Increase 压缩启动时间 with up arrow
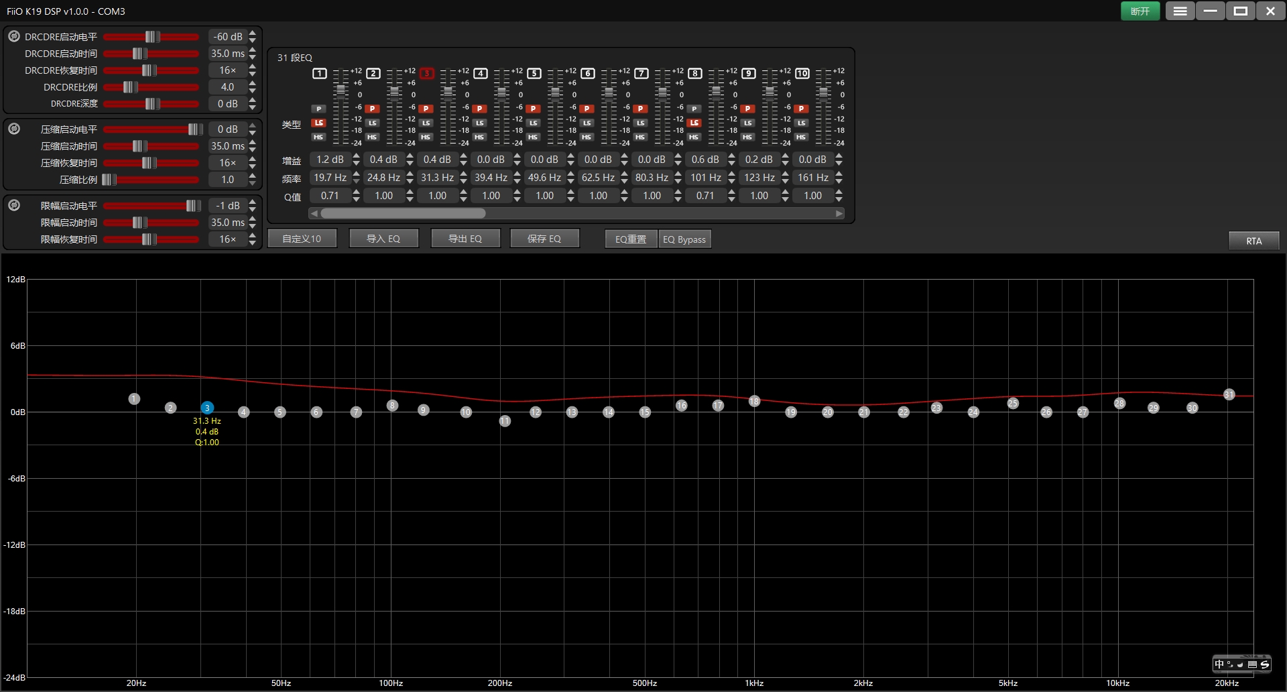1287x692 pixels. tap(252, 142)
